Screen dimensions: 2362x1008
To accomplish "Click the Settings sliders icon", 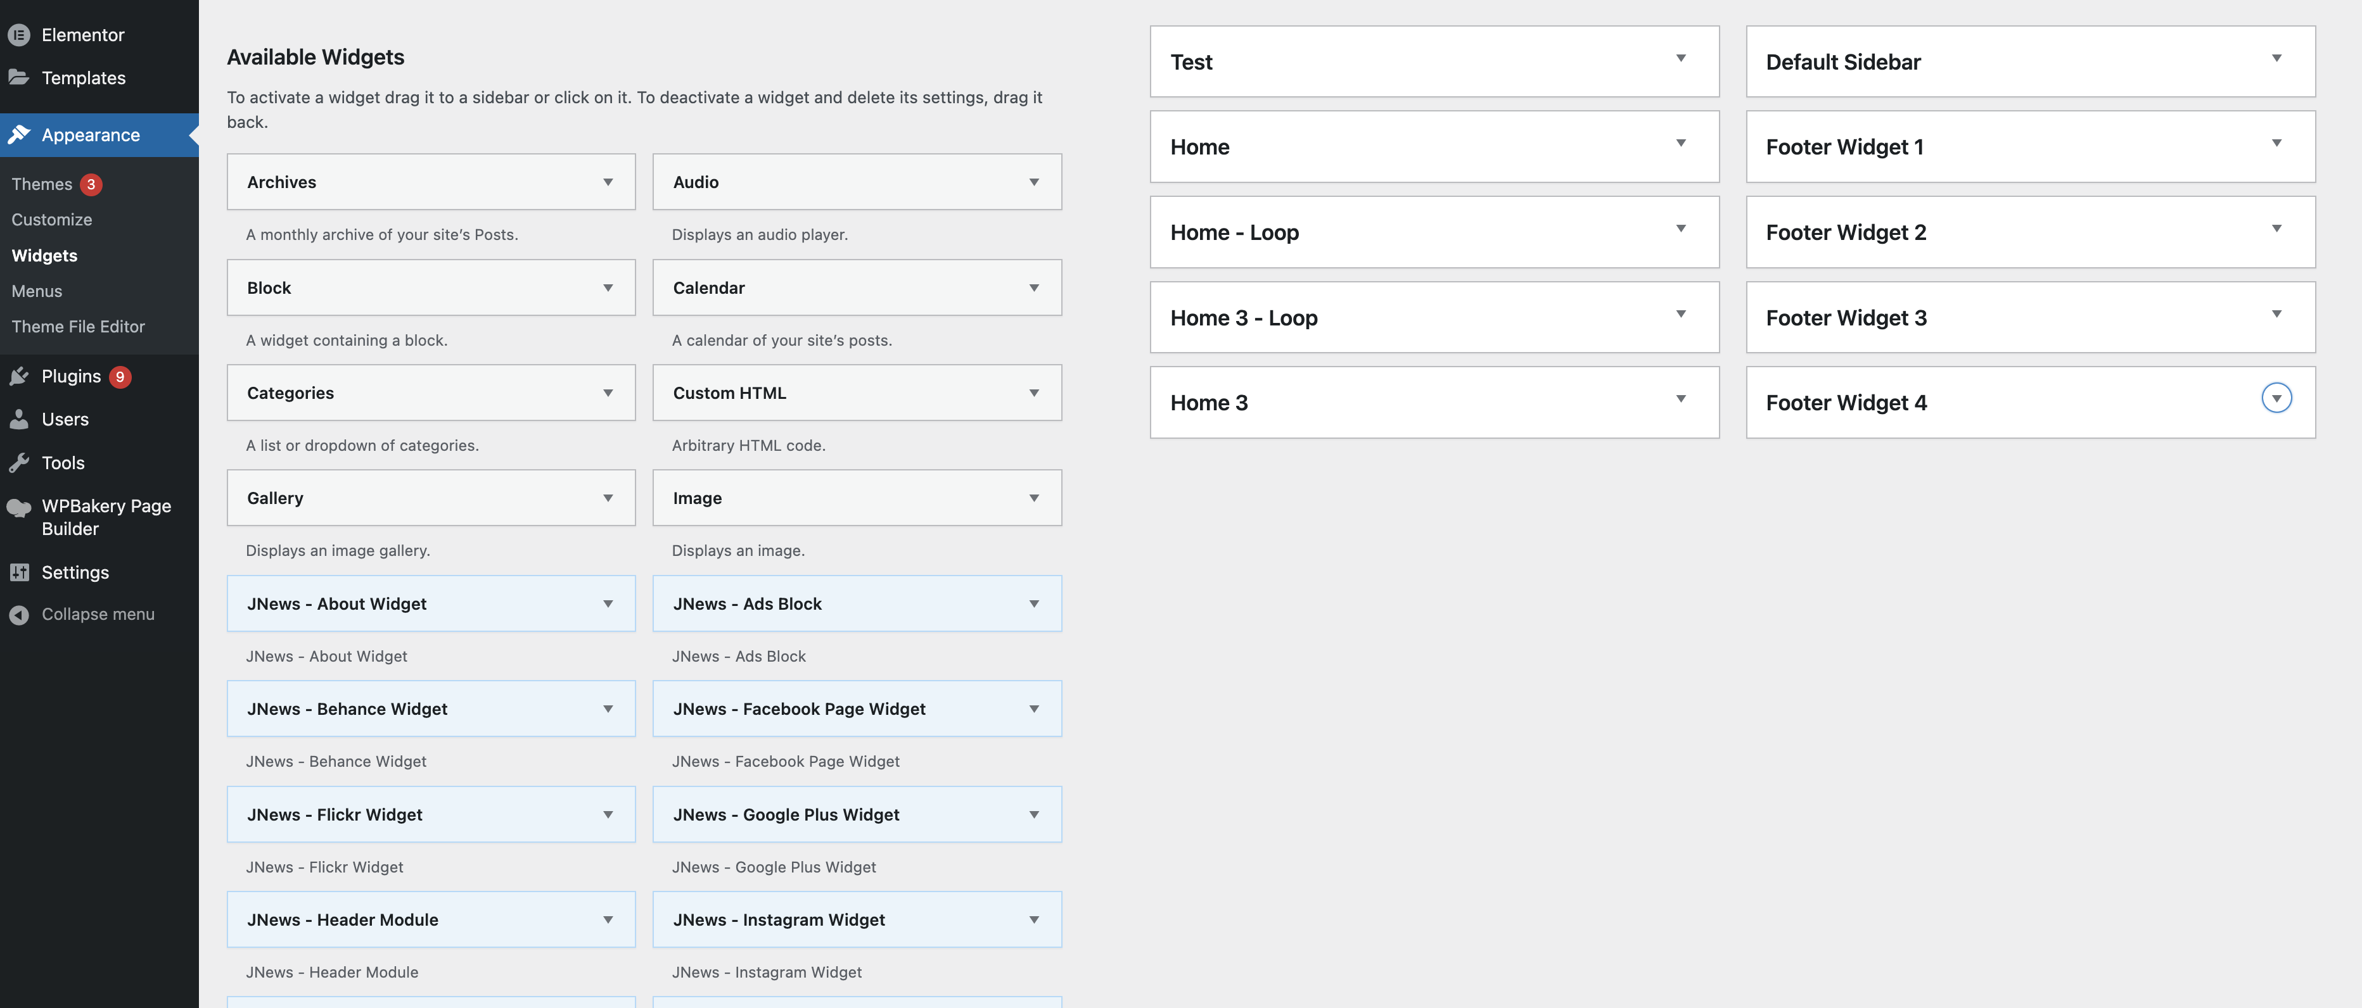I will point(19,573).
